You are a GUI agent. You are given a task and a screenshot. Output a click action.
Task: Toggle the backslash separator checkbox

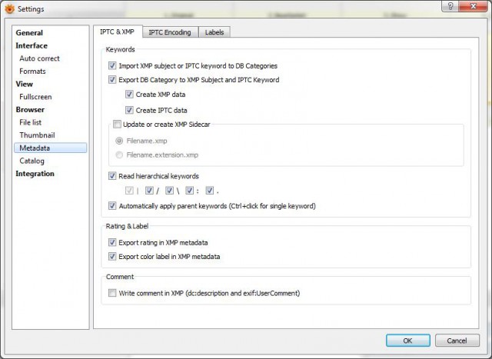click(169, 191)
